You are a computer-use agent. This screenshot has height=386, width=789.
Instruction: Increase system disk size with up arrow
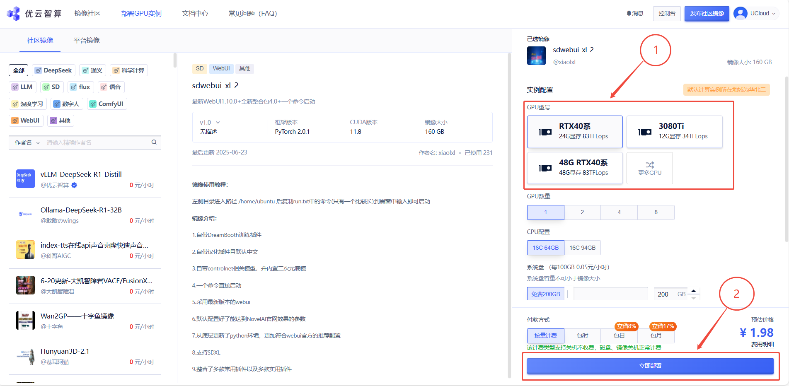tap(693, 291)
